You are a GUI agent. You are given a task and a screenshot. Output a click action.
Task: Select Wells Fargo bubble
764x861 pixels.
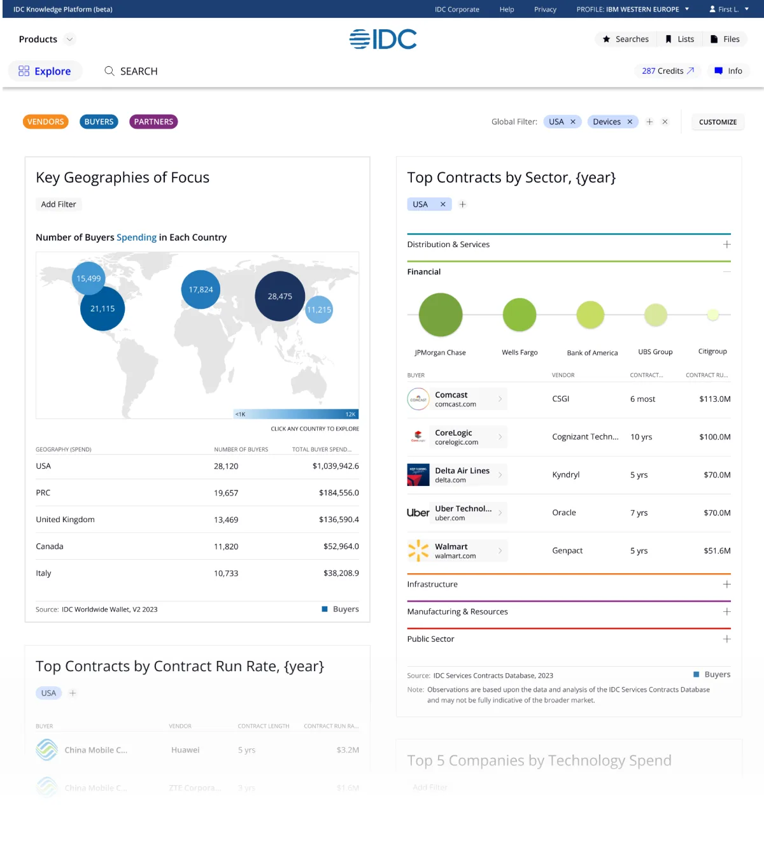coord(520,315)
